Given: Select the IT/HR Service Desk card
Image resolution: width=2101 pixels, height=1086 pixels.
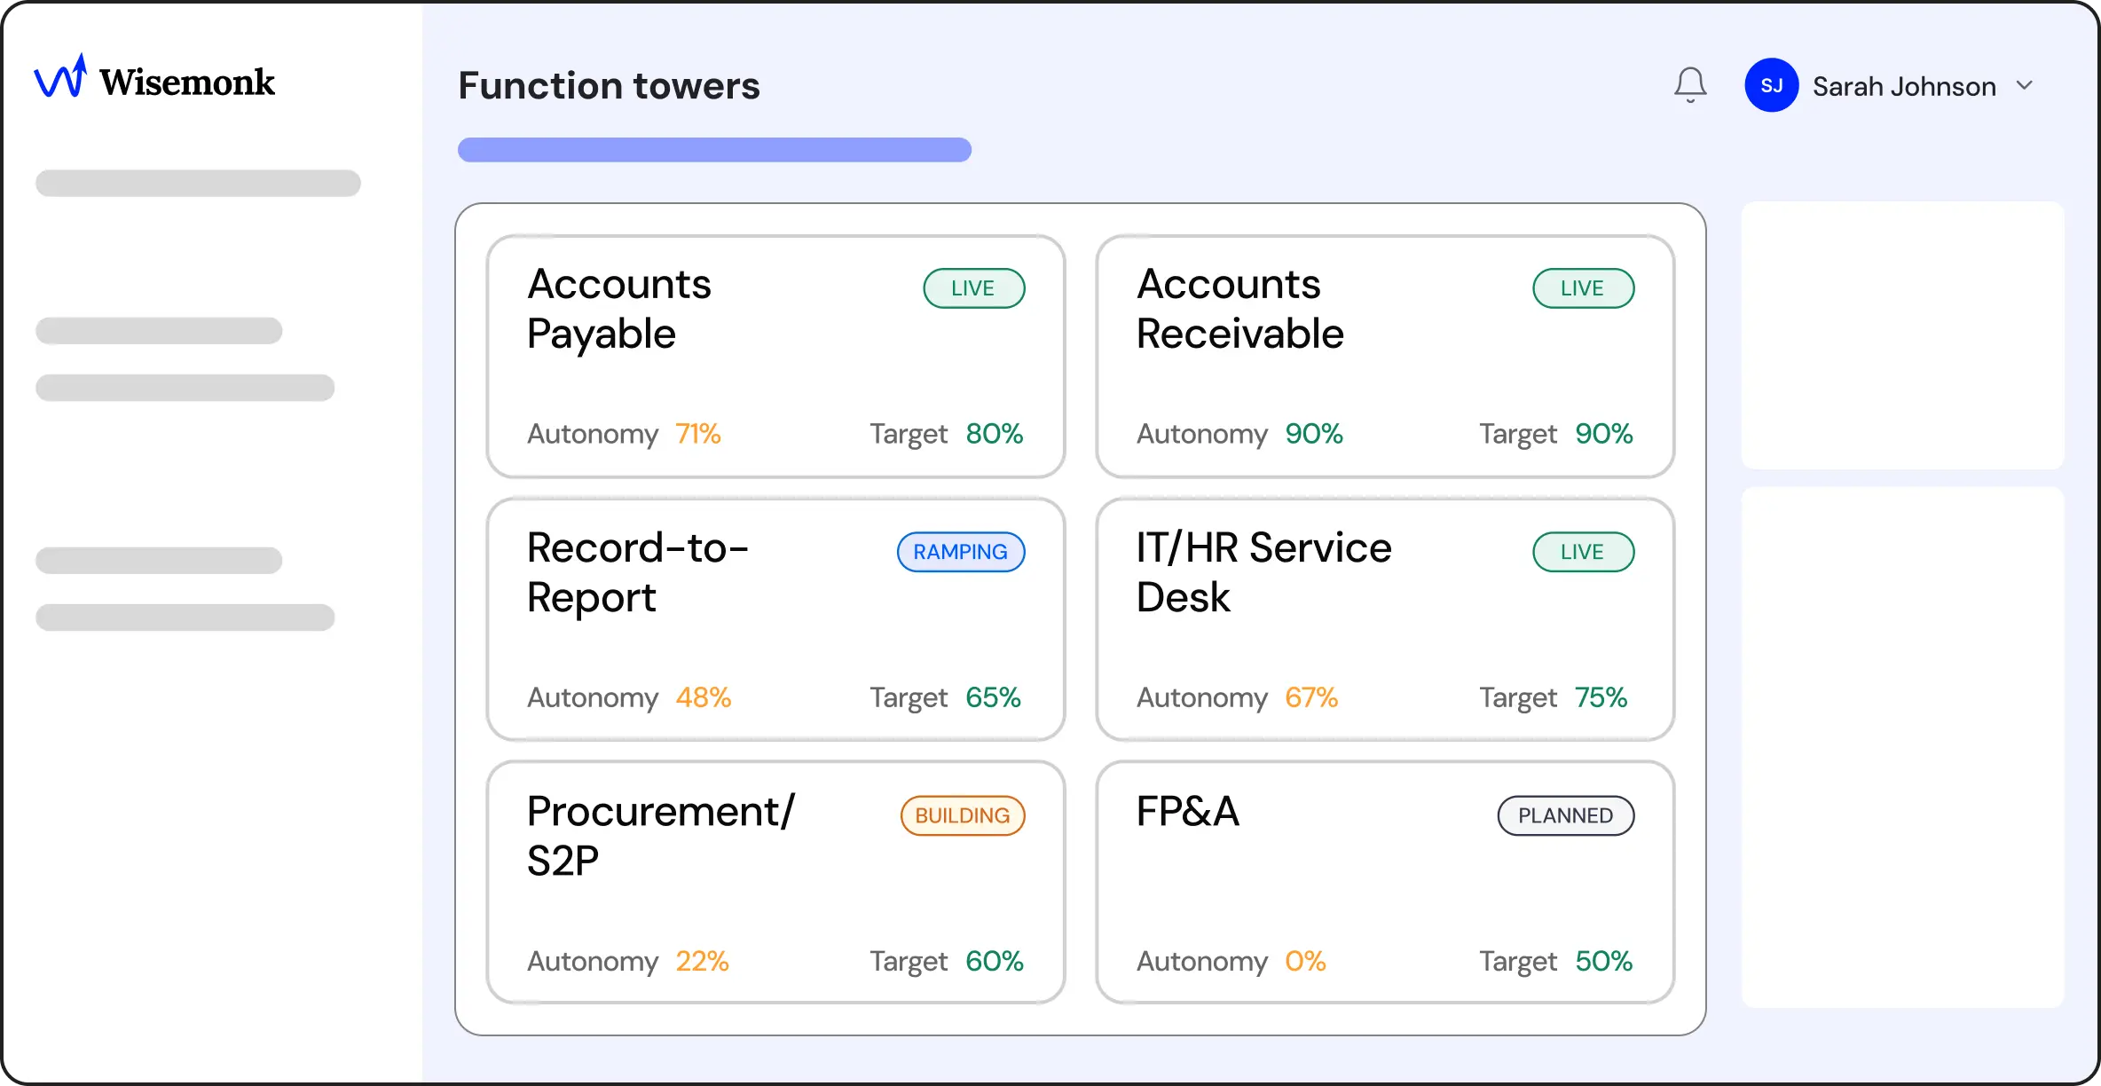Looking at the screenshot, I should [x=1385, y=619].
